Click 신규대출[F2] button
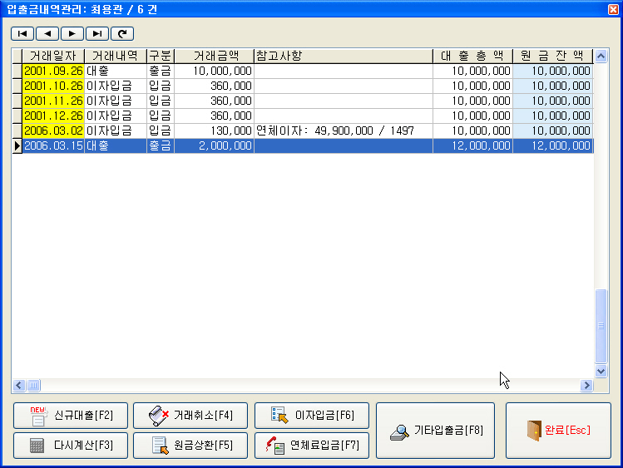 (71, 416)
